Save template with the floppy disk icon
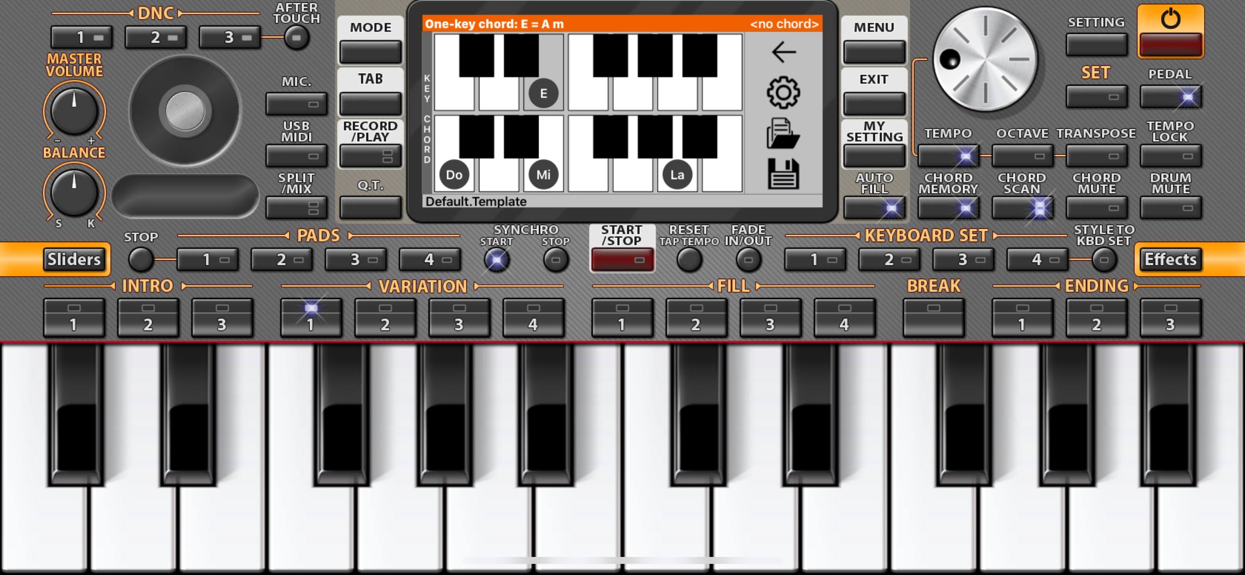1245x575 pixels. [783, 174]
